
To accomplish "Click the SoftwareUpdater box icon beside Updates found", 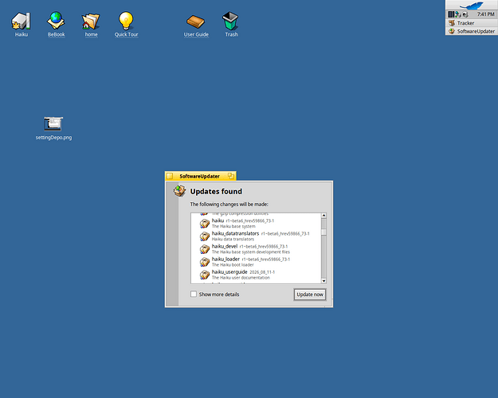I will (179, 191).
